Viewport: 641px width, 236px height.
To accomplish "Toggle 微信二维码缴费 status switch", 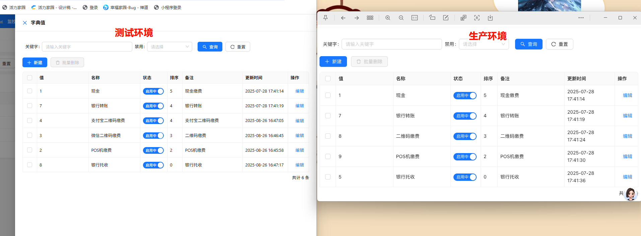I will (x=153, y=136).
